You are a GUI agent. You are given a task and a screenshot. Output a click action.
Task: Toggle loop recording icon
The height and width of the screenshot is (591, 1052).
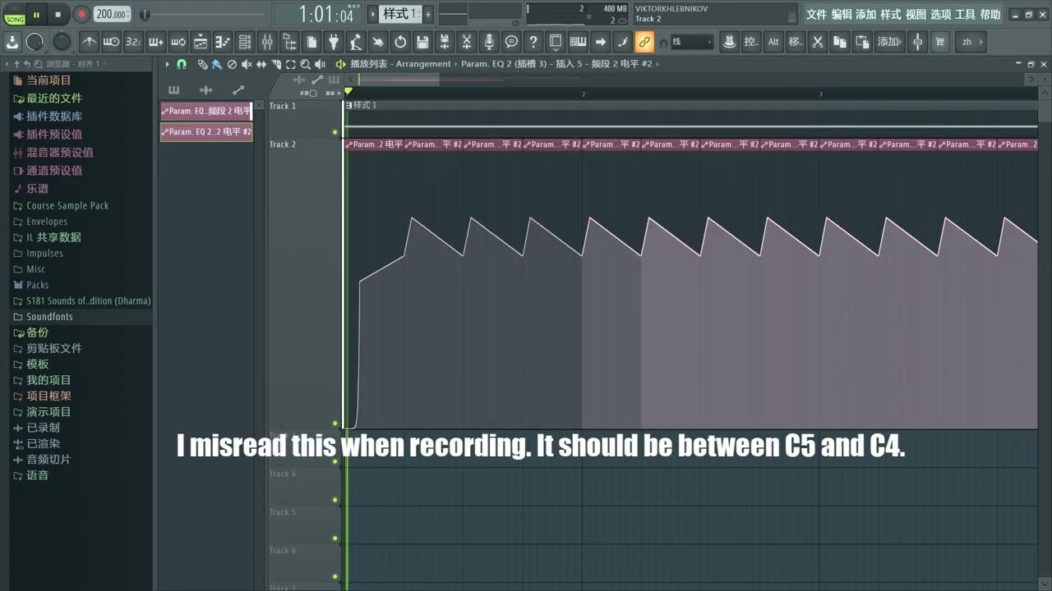click(x=178, y=42)
